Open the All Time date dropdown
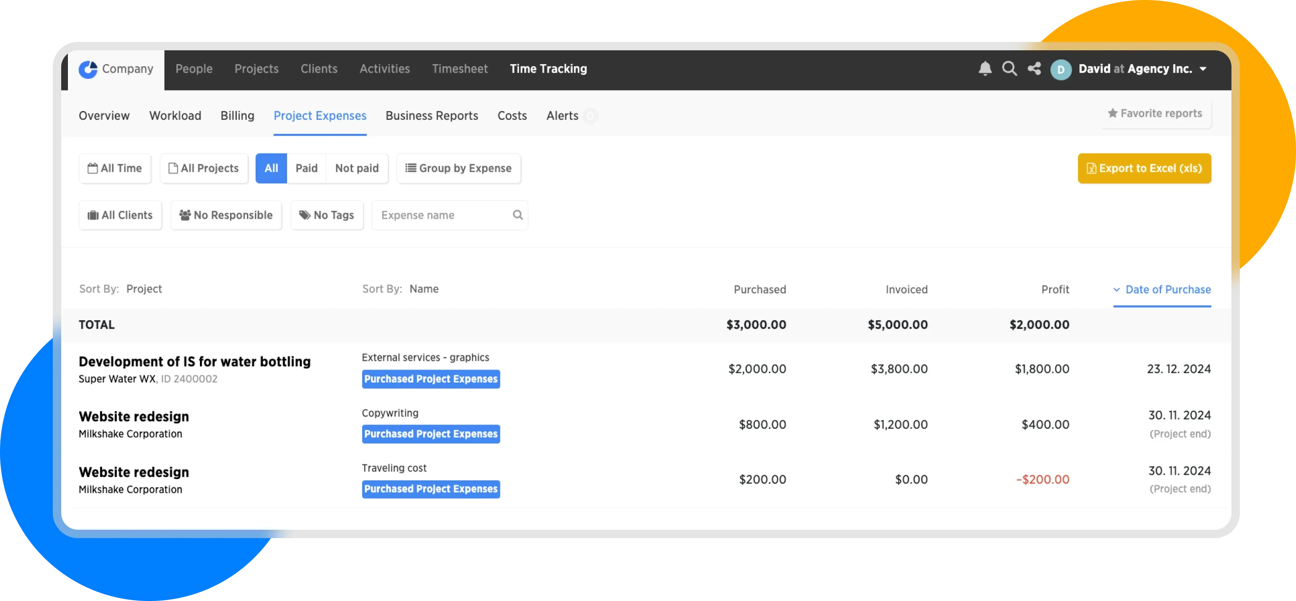Image resolution: width=1296 pixels, height=601 pixels. (x=115, y=168)
